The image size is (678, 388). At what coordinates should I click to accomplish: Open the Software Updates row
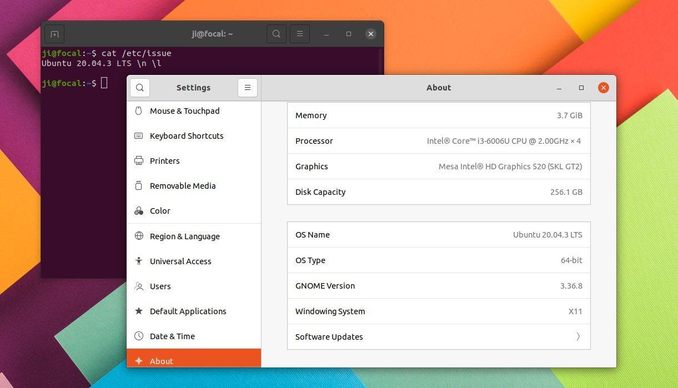click(439, 337)
